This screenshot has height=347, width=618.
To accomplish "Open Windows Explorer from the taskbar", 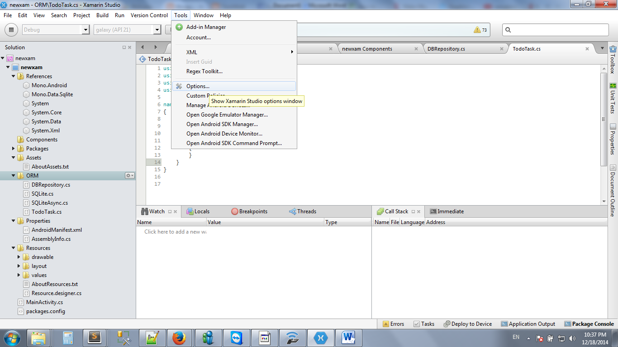I will 39,338.
